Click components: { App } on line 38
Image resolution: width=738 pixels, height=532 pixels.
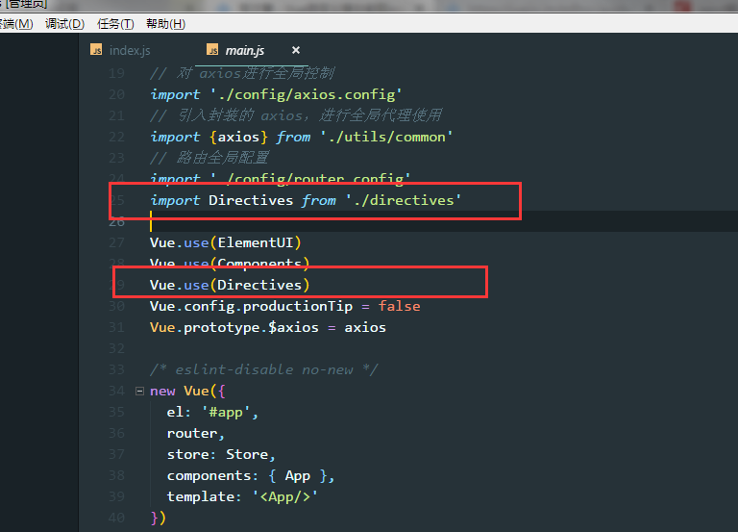tap(247, 476)
